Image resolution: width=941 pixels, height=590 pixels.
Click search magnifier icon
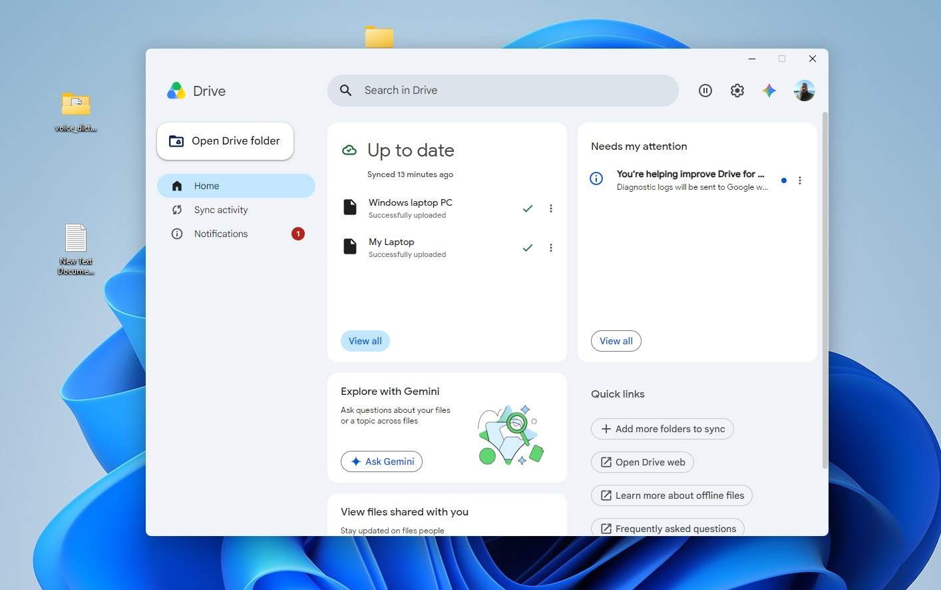(x=345, y=90)
